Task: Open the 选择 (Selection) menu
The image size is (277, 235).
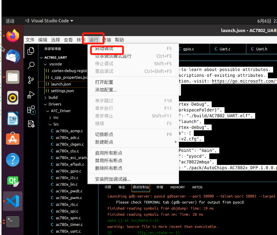Action: 56,40
